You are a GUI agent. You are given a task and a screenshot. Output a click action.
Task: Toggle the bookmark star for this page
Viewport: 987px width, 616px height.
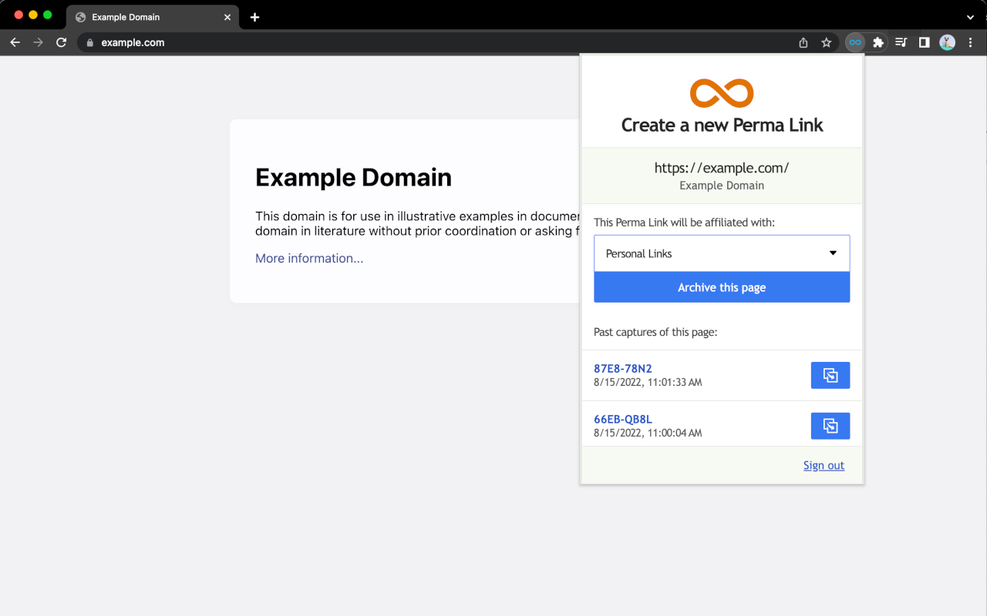click(826, 42)
